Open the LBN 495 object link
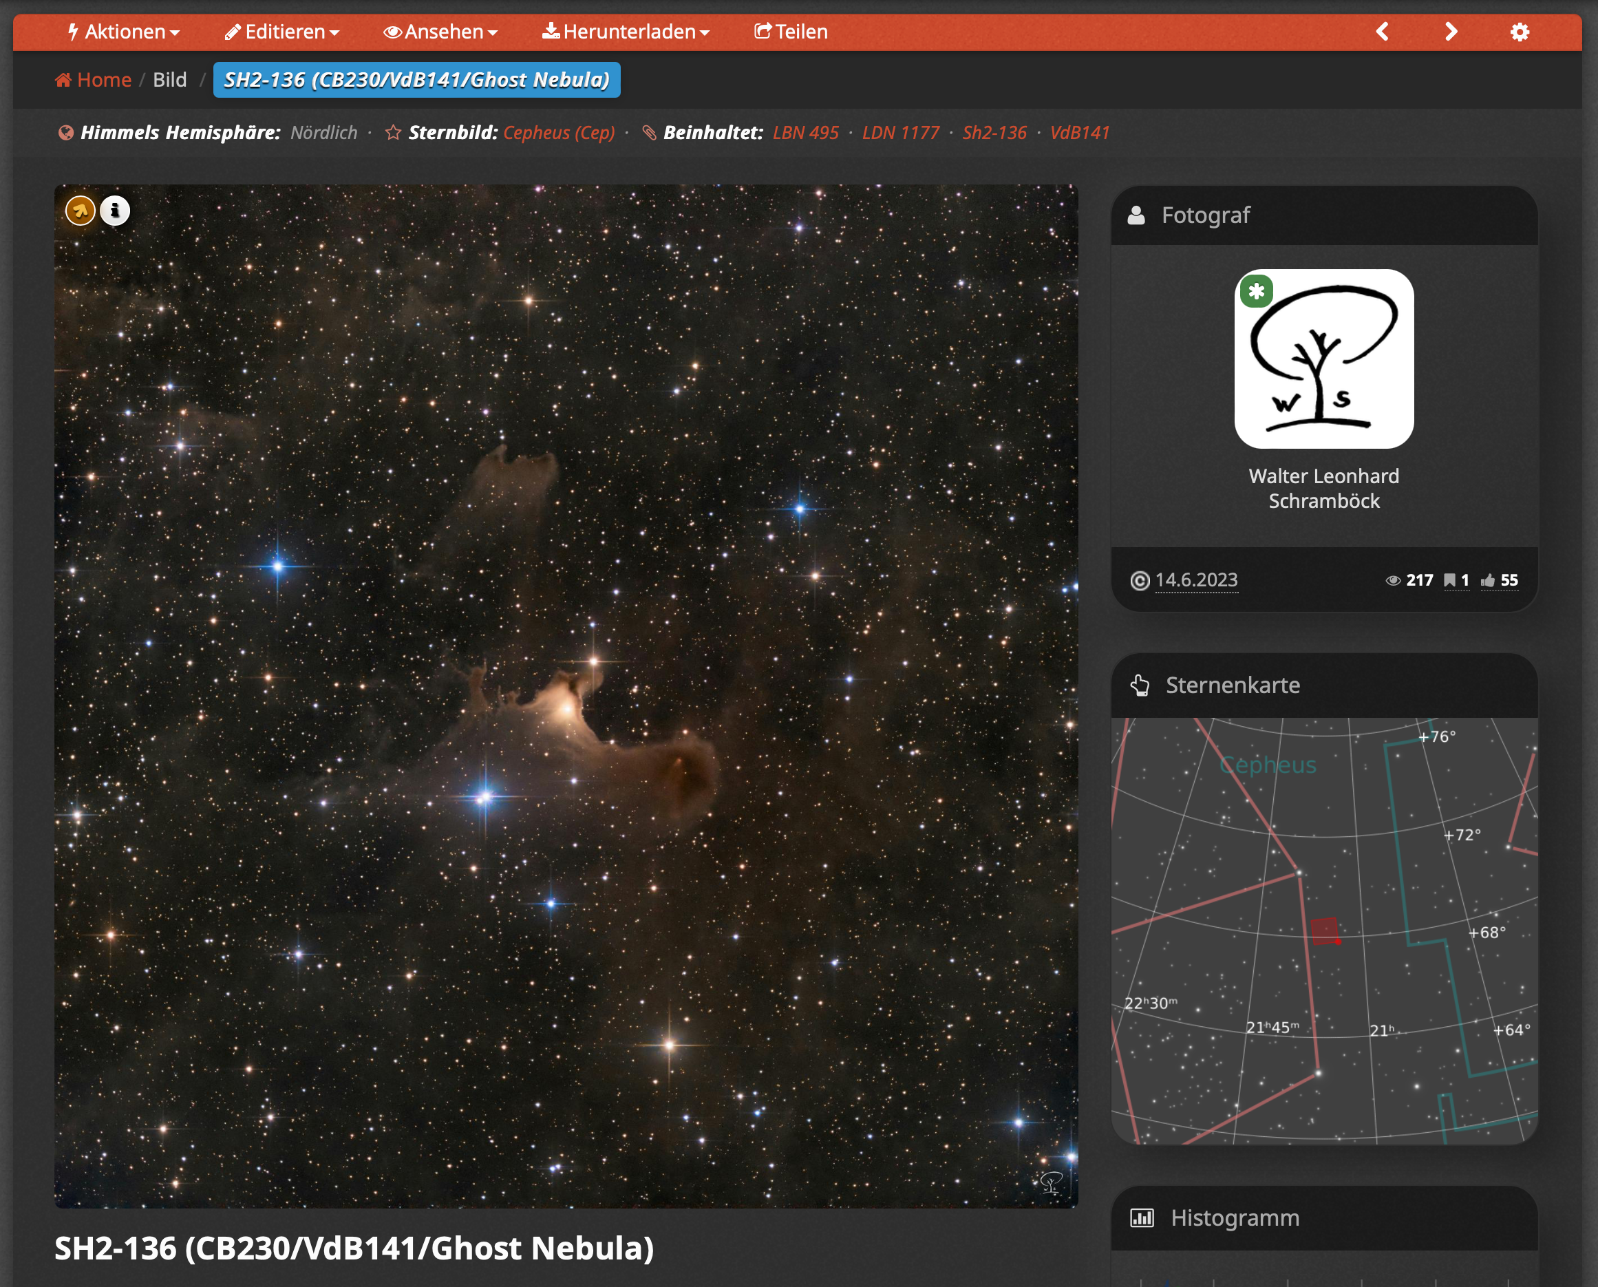Image resolution: width=1598 pixels, height=1287 pixels. [x=806, y=133]
